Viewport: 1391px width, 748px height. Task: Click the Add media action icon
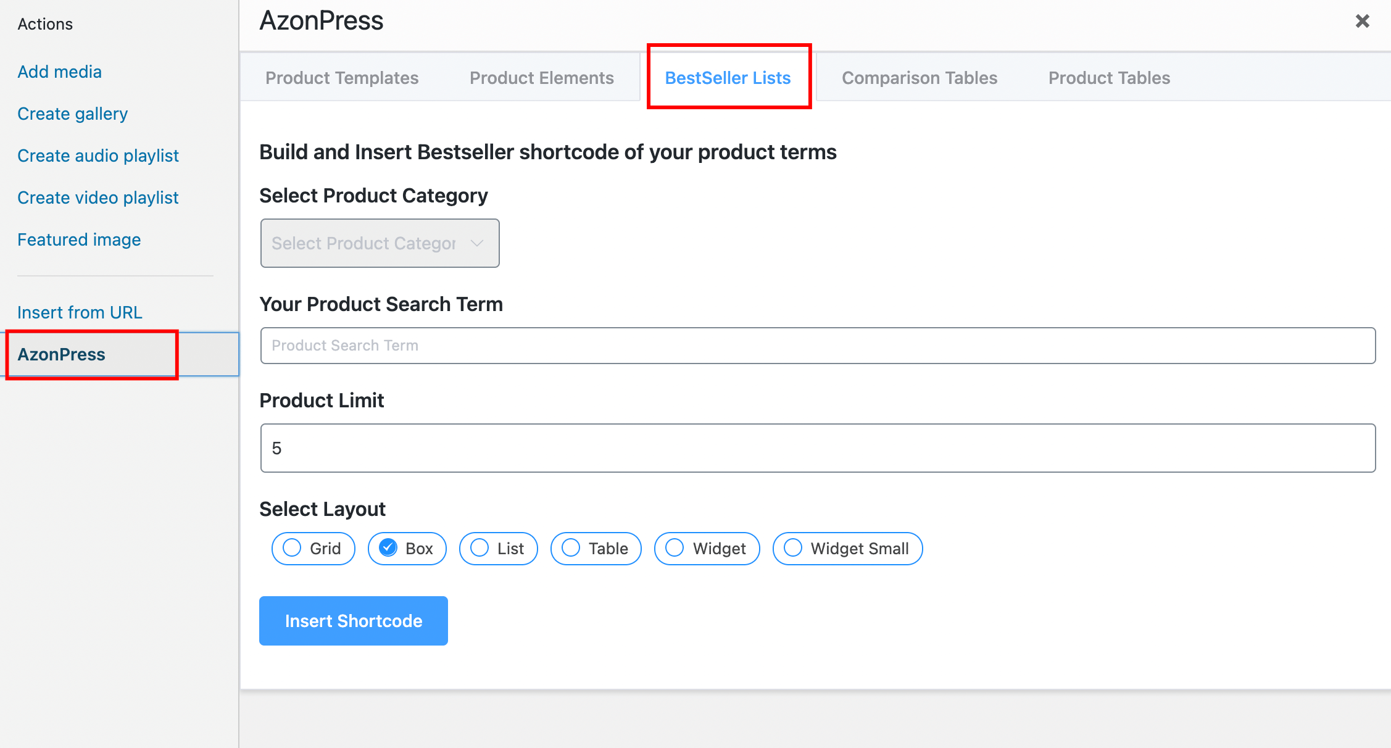[x=59, y=71]
